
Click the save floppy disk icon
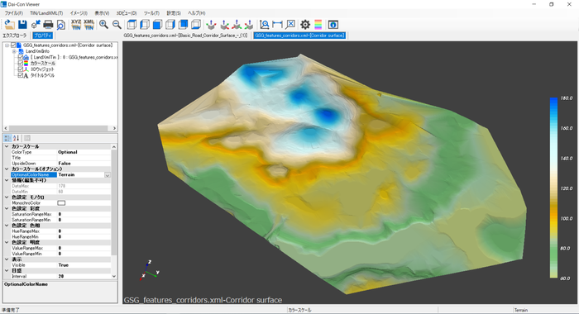tap(22, 25)
